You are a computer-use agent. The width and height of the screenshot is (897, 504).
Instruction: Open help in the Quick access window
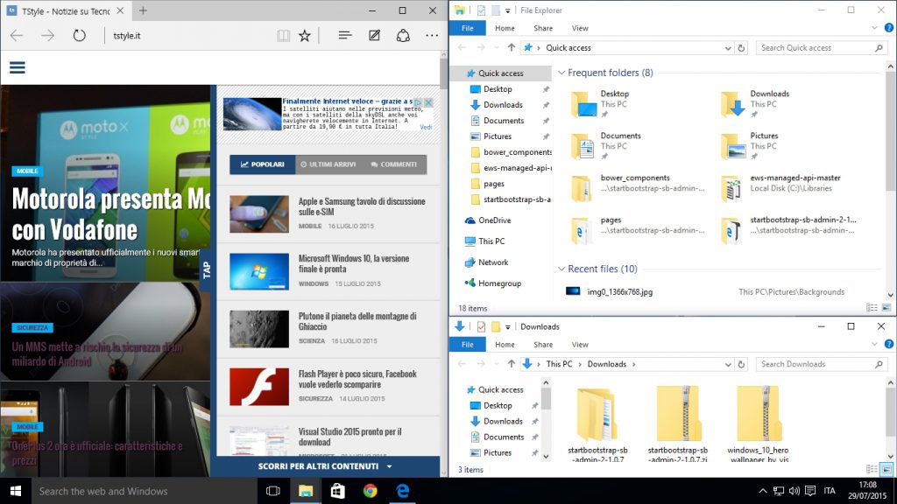pyautogui.click(x=889, y=27)
